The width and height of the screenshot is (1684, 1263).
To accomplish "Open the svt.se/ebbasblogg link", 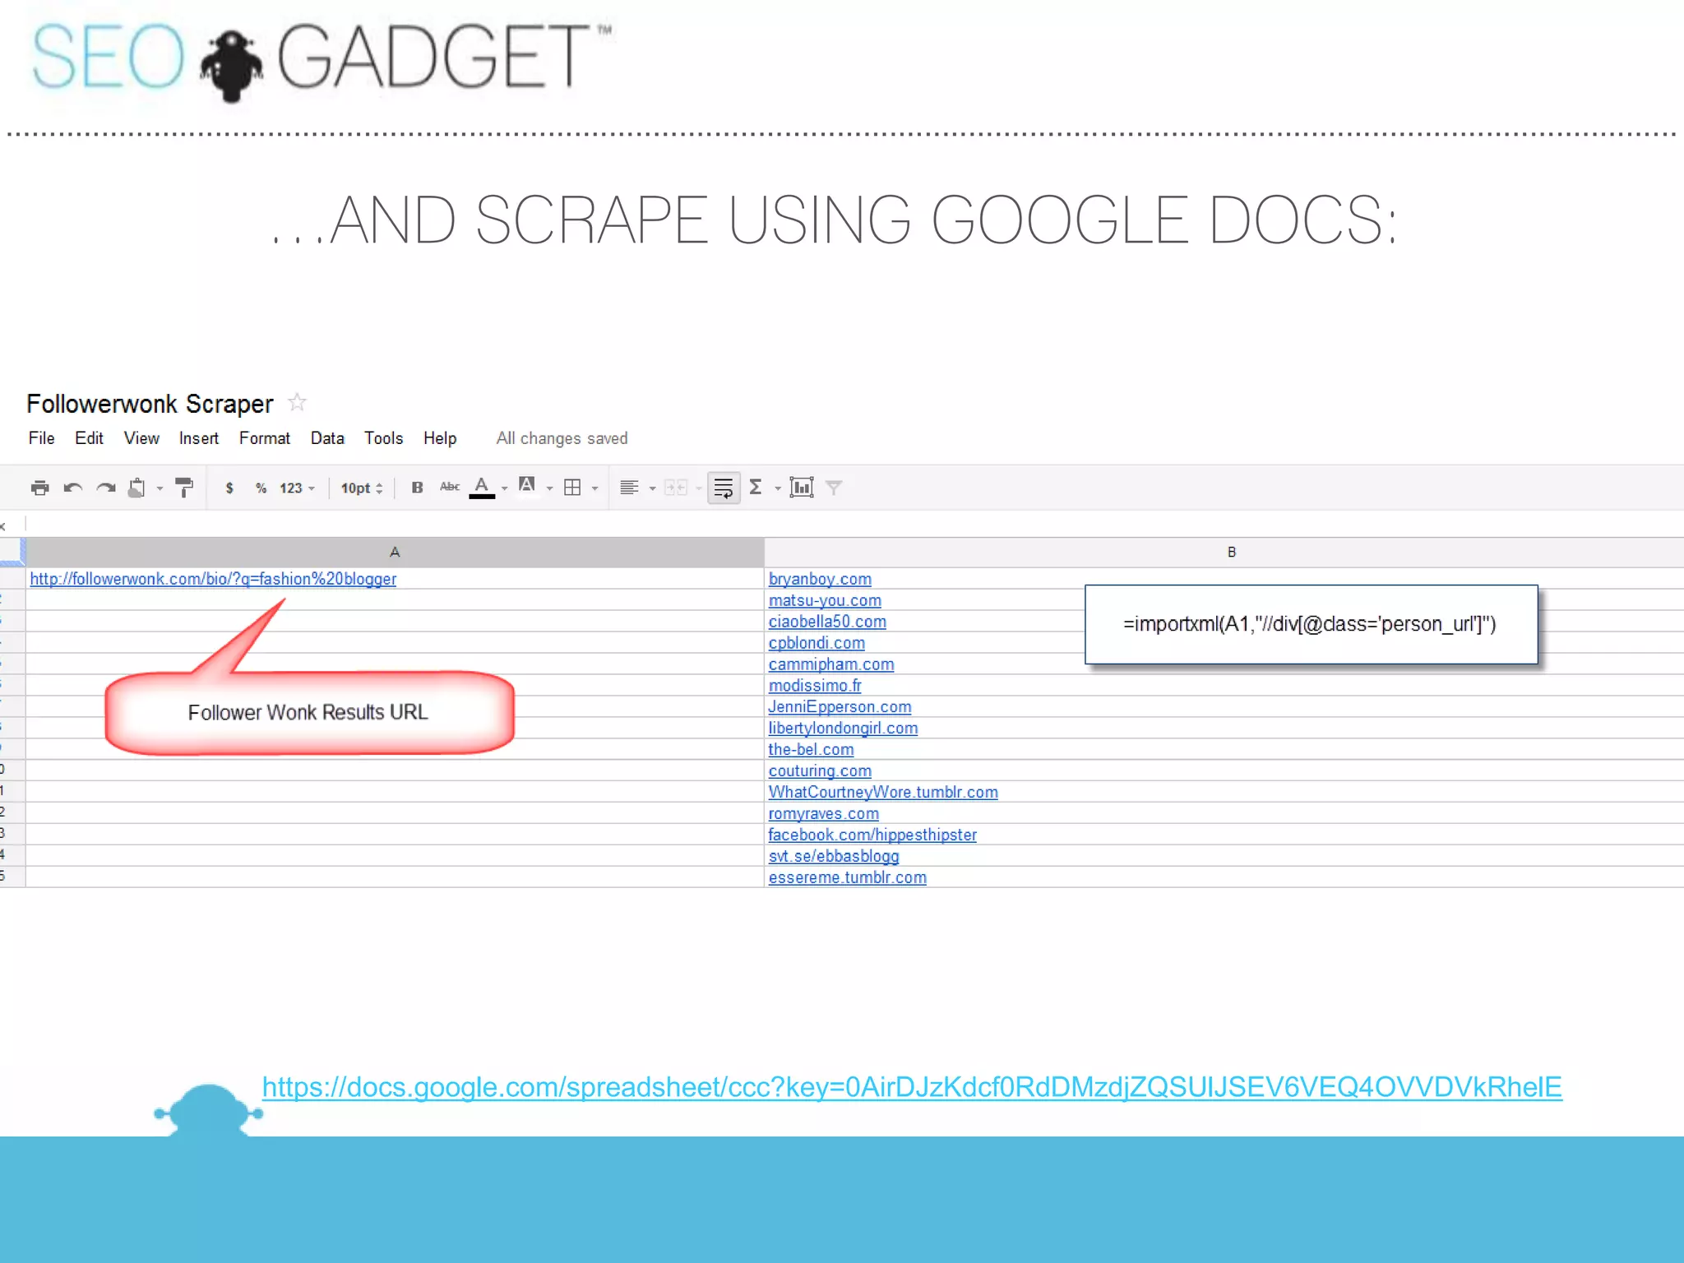I will 834,857.
